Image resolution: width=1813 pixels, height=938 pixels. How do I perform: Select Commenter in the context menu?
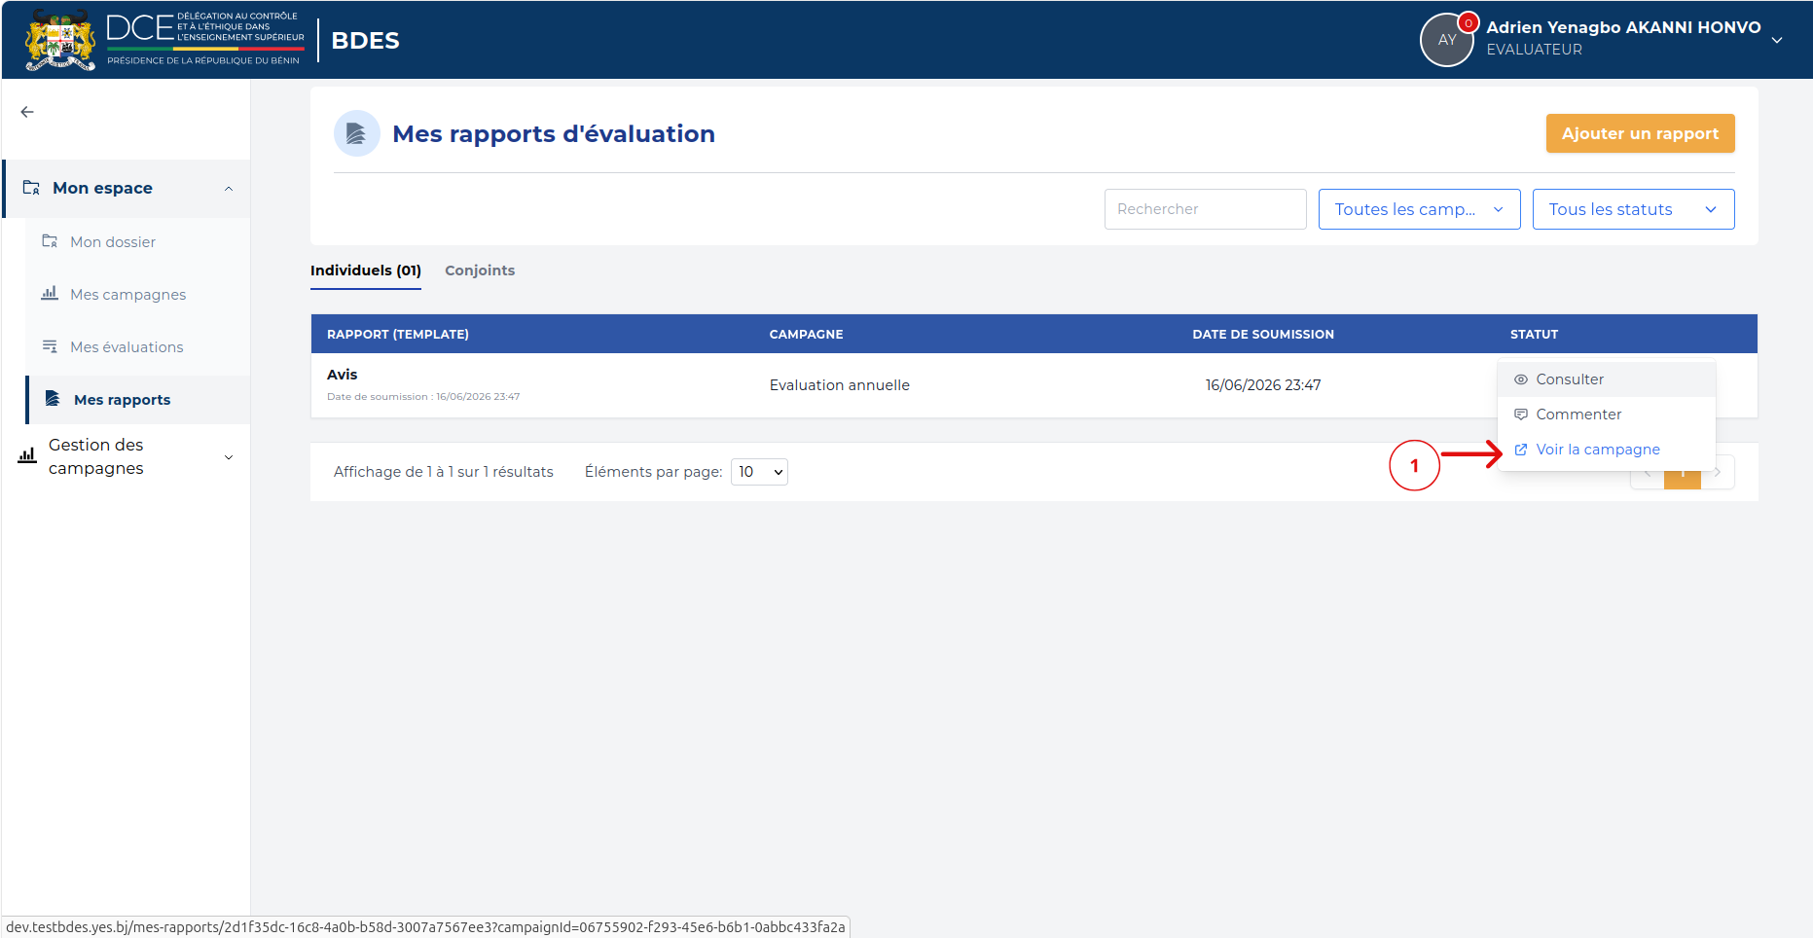click(1607, 415)
